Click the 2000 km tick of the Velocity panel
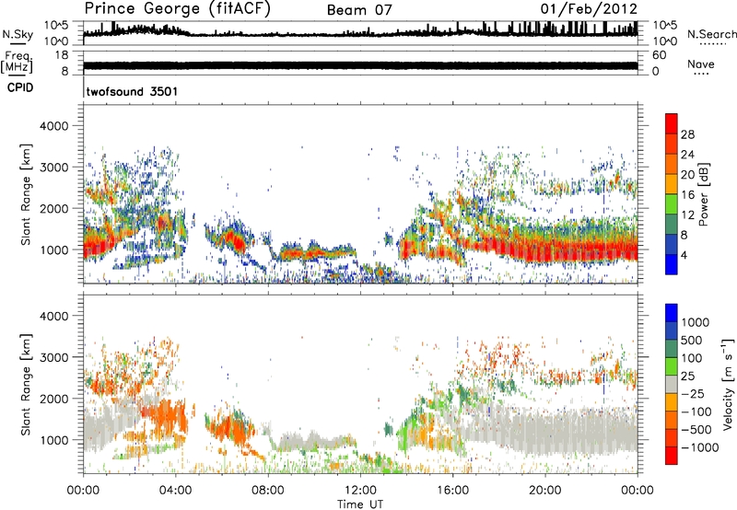737x510 pixels. 53,399
